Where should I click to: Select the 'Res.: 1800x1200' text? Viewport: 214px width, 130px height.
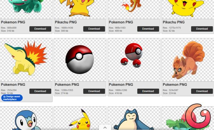(118, 90)
